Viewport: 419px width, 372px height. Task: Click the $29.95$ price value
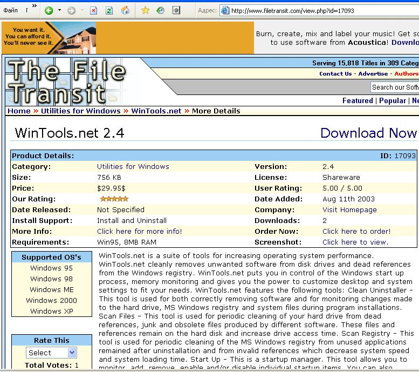click(111, 188)
